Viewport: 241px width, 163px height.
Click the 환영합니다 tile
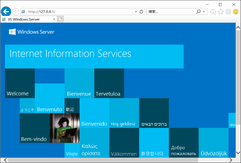coord(154,143)
